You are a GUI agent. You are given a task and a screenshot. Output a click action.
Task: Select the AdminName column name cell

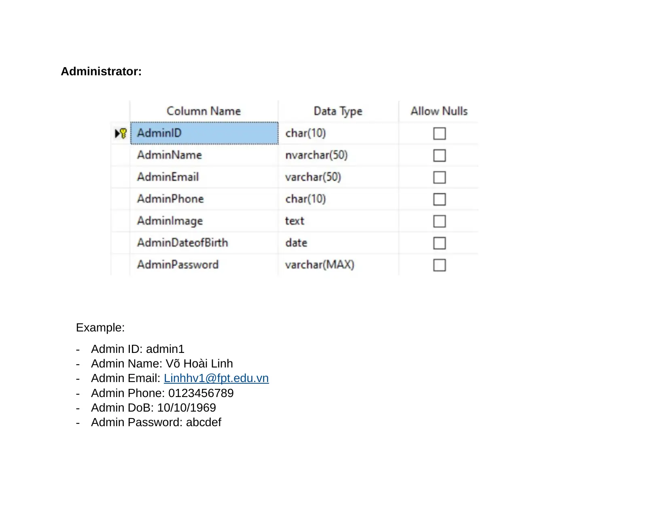pyautogui.click(x=204, y=155)
